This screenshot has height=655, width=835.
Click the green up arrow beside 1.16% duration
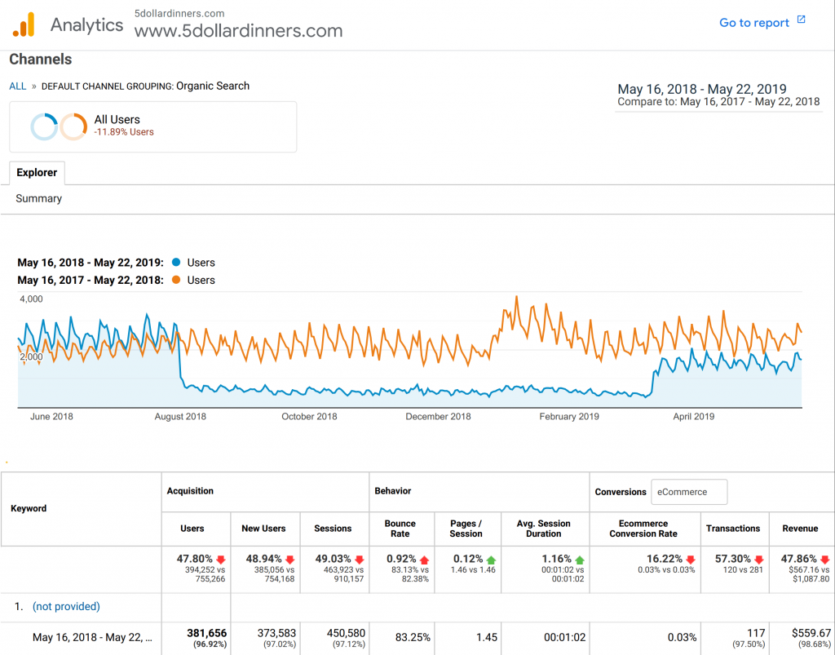coord(580,560)
